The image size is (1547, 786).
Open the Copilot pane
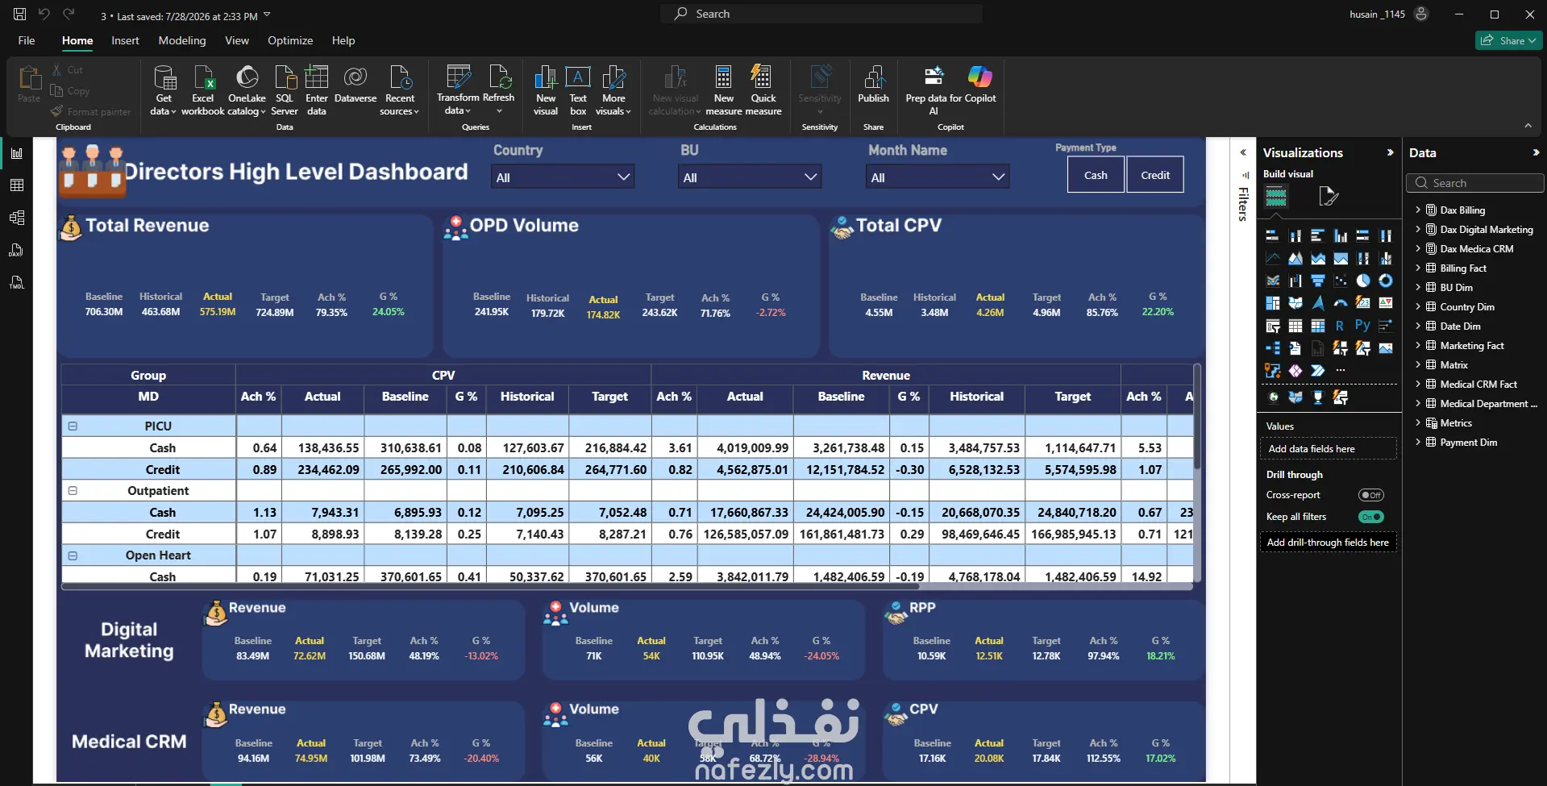tap(980, 85)
